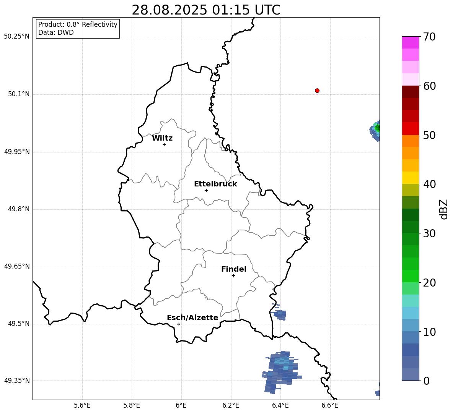Screen dimensions: 453x413
Task: Click the 30 colorbar tick label
Action: point(429,233)
